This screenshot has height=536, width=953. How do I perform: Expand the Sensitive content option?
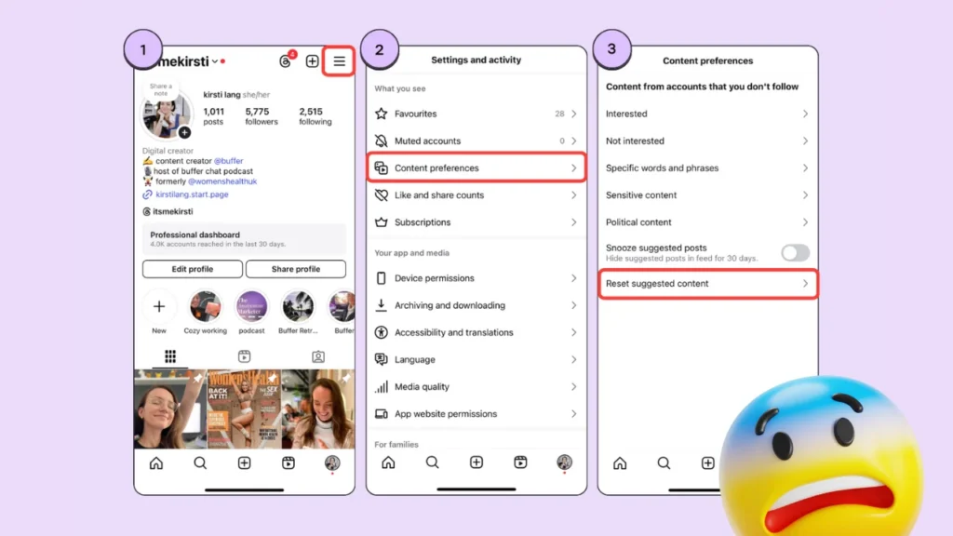click(707, 195)
